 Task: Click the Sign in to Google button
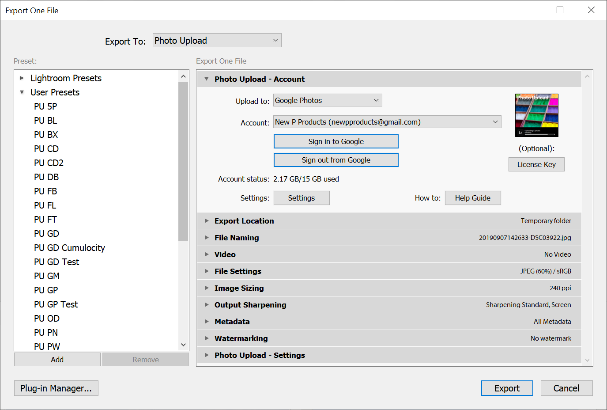[x=336, y=141]
